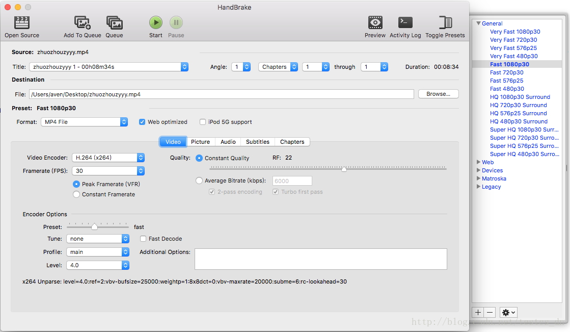Click the Pause encoding icon

[176, 22]
